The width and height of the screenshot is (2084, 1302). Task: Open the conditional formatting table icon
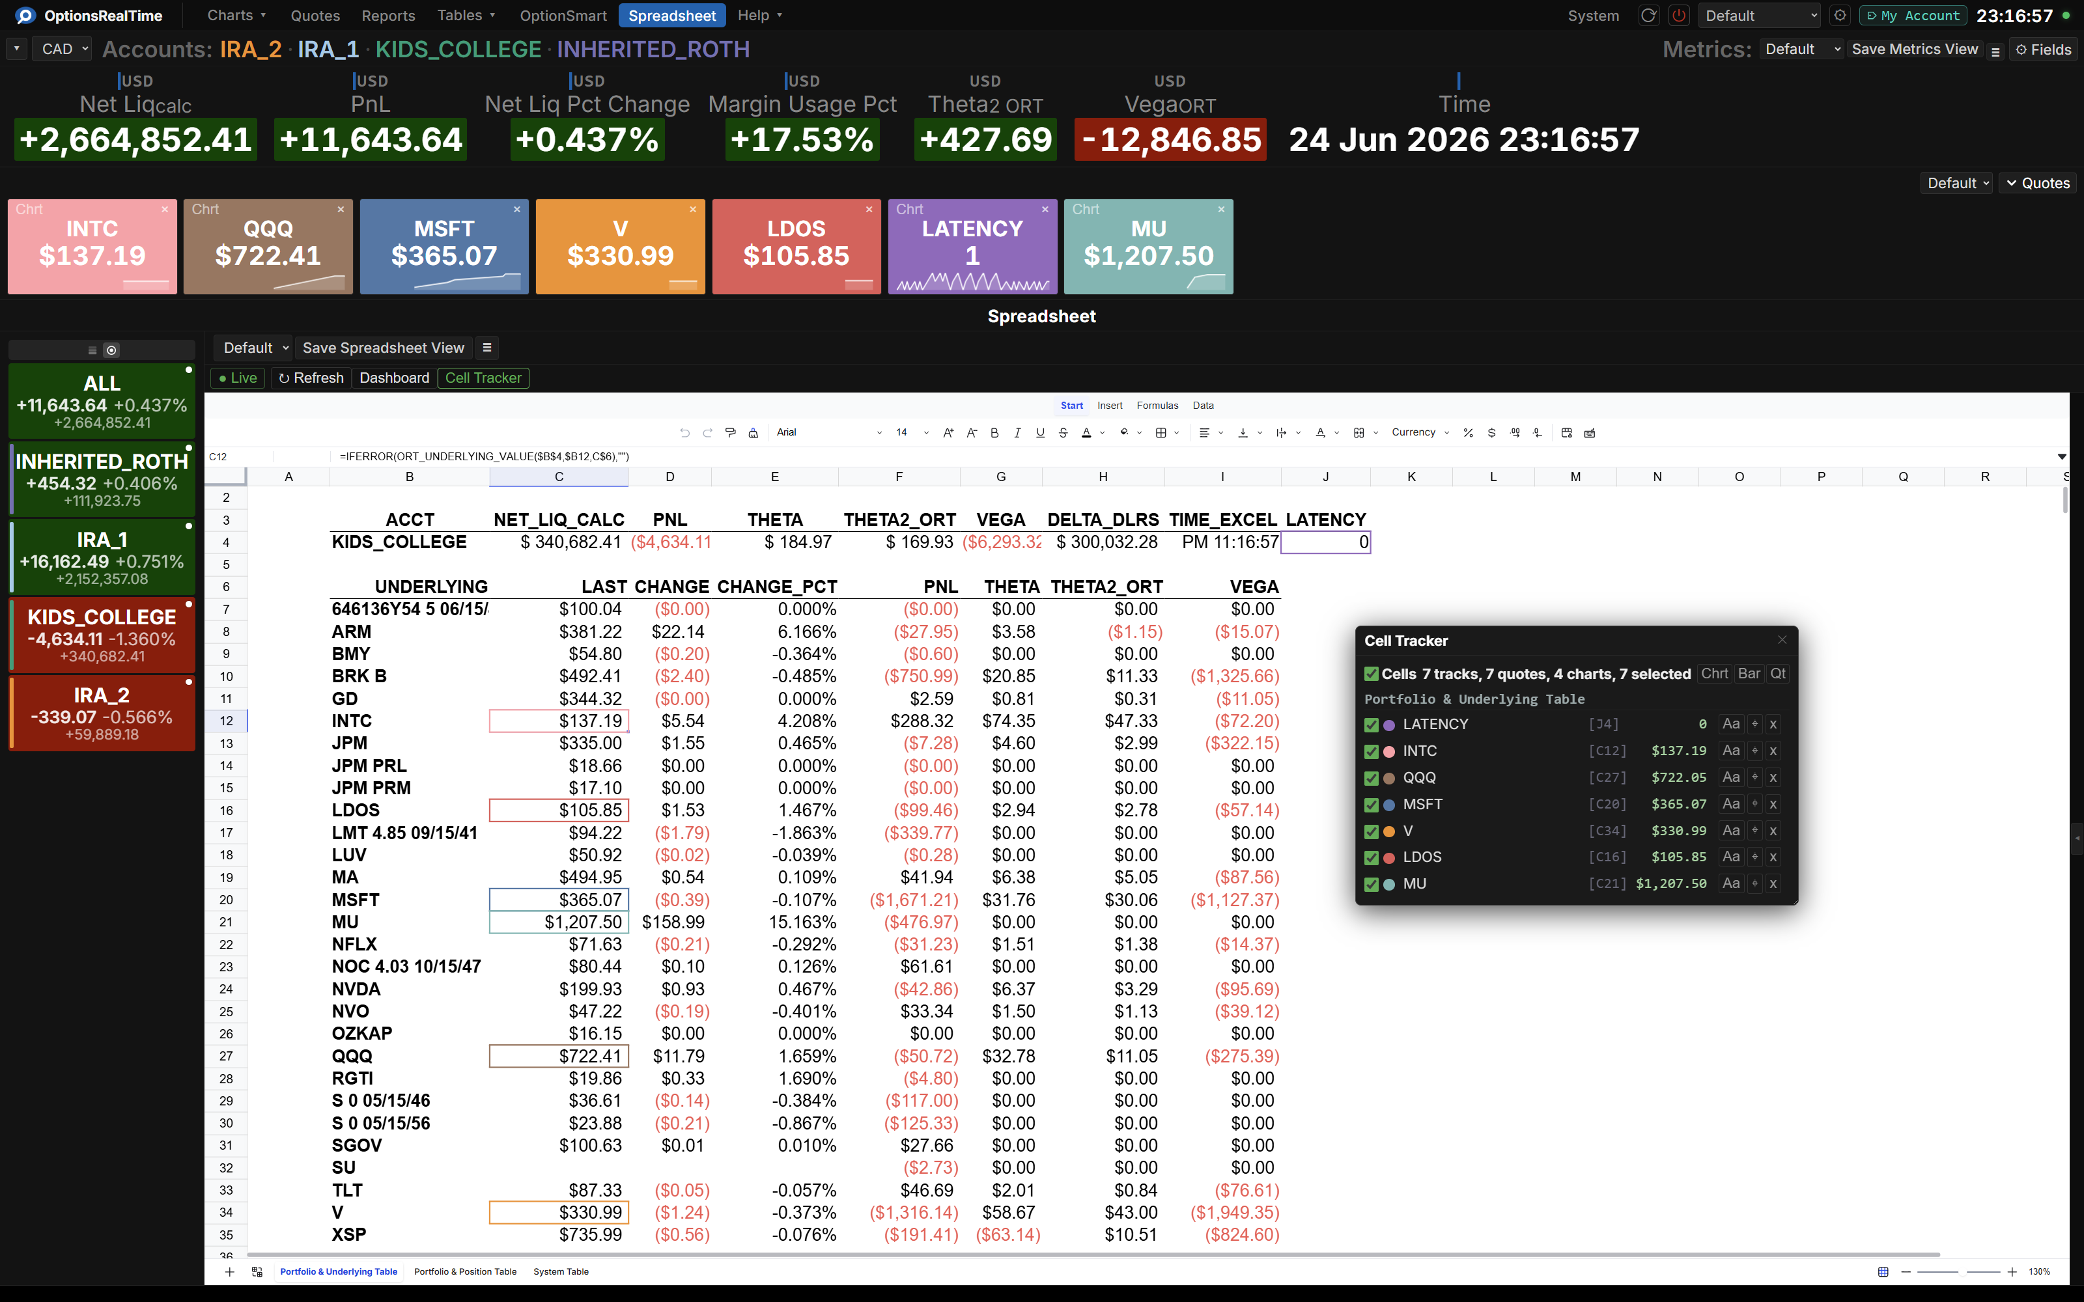(1566, 432)
